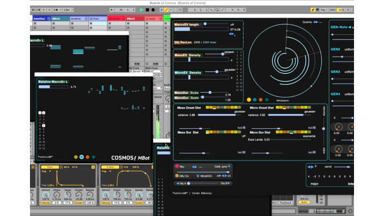Open Free dropdown in A-Verb envelope
Image resolution: width=384 pixels, height=216 pixels.
coord(106,171)
